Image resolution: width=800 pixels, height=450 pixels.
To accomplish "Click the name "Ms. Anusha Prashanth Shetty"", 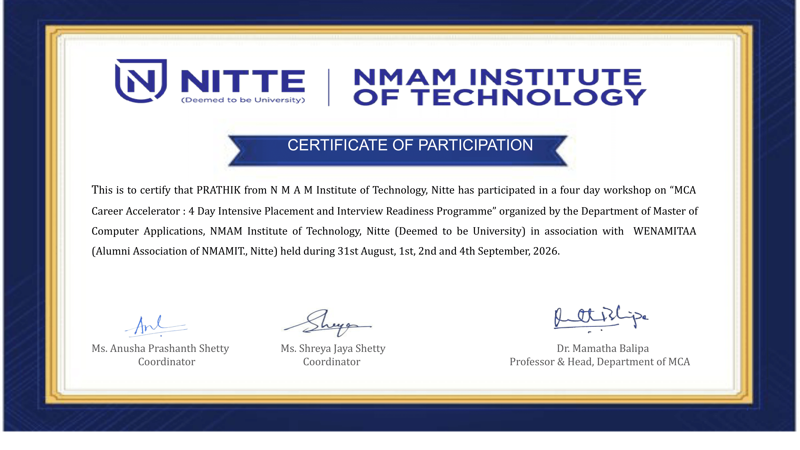I will [x=160, y=348].
